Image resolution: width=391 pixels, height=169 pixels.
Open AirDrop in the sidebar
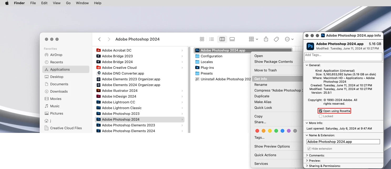pyautogui.click(x=66, y=55)
